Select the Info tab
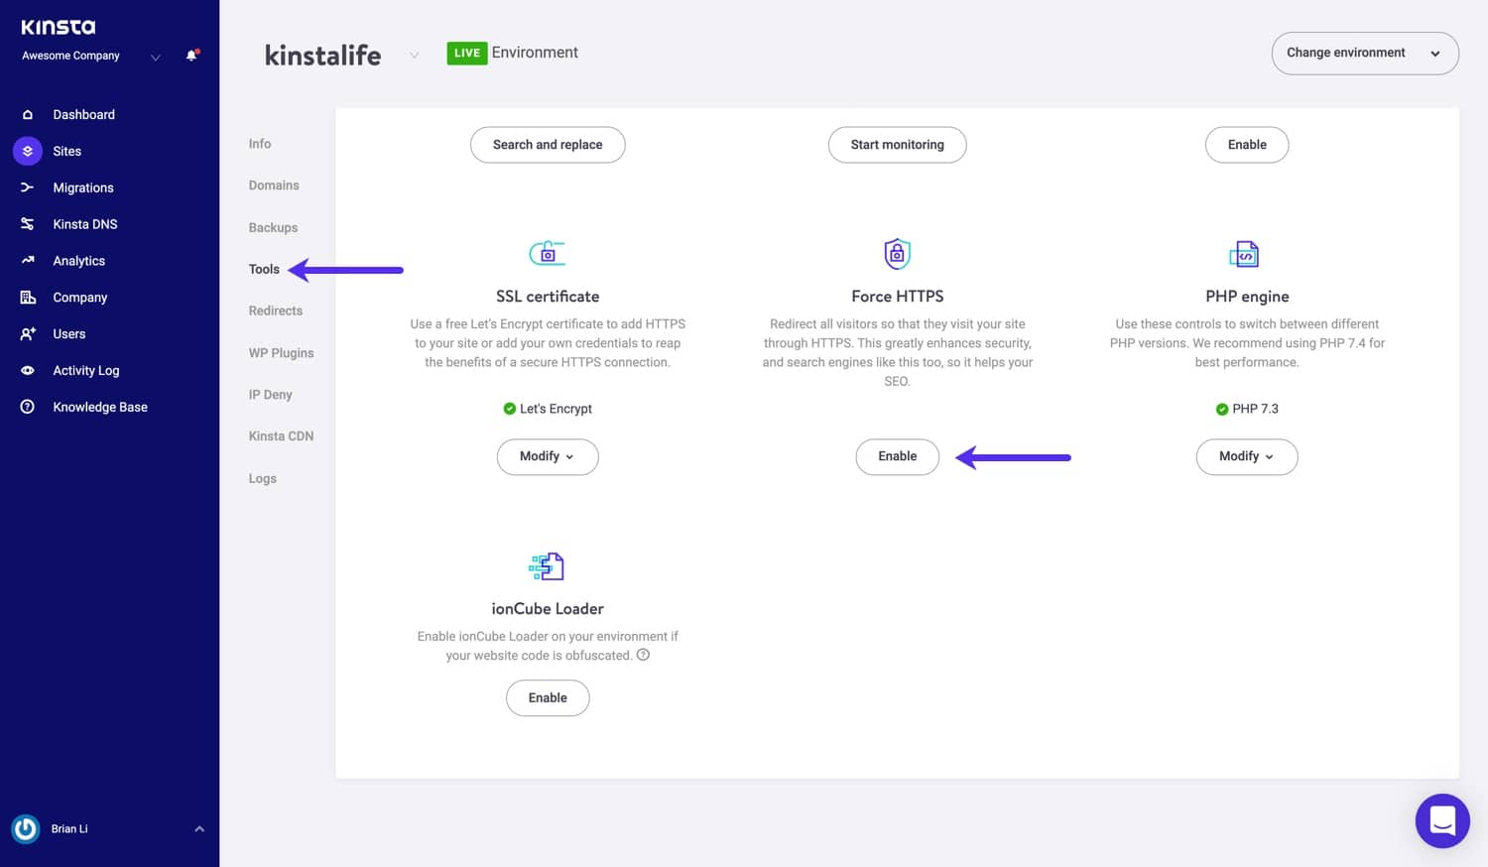The image size is (1488, 867). pyautogui.click(x=260, y=144)
